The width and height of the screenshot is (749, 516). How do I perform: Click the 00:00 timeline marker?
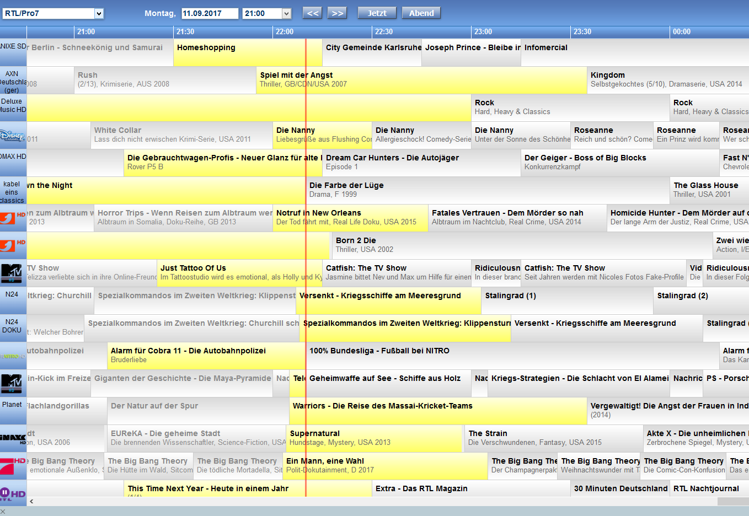[x=682, y=31]
